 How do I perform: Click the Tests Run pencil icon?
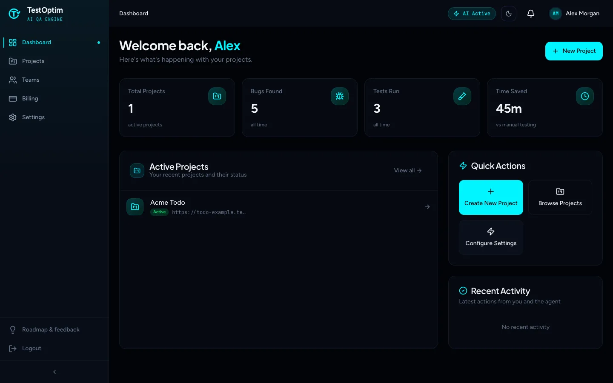coord(462,96)
